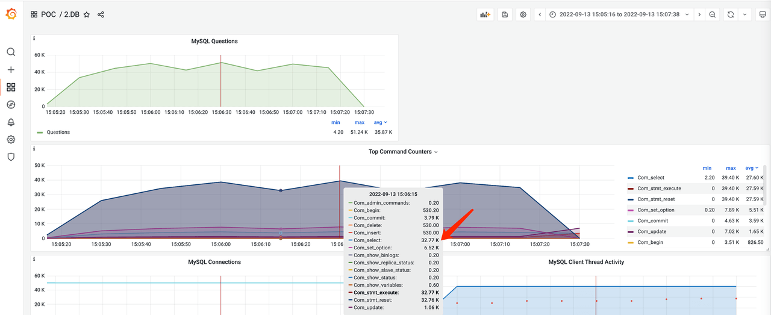Open the Configuration gear in sidebar
Viewport: 771px width, 315px height.
[11, 140]
